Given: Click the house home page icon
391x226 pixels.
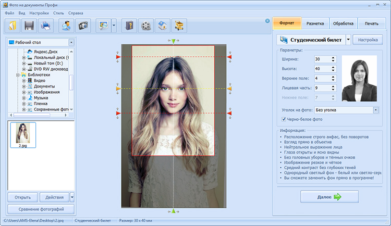Looking at the screenshot, I should 163,24.
